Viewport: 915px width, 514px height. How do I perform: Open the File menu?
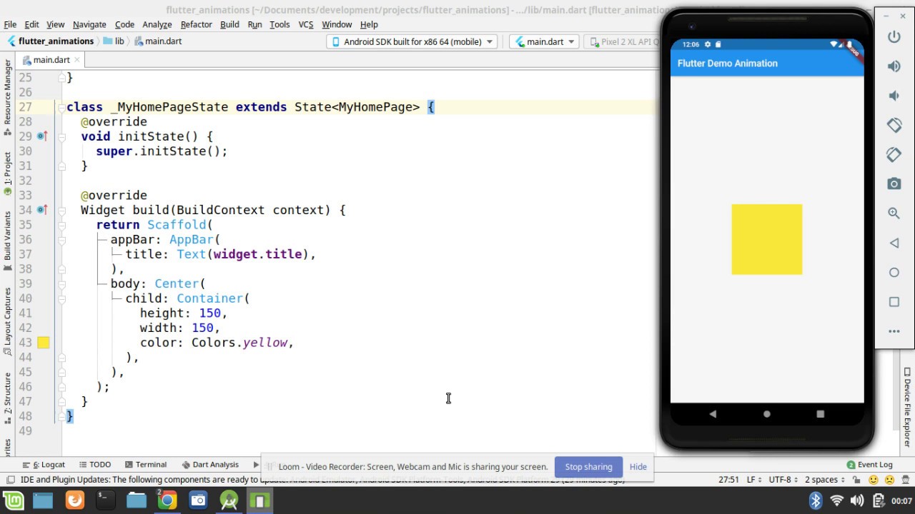(10, 24)
